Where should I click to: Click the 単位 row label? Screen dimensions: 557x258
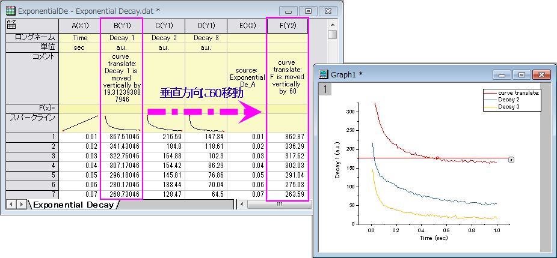click(32, 47)
